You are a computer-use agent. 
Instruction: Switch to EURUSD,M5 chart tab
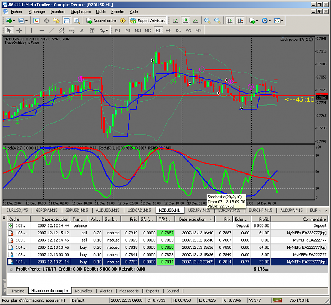coord(17,210)
